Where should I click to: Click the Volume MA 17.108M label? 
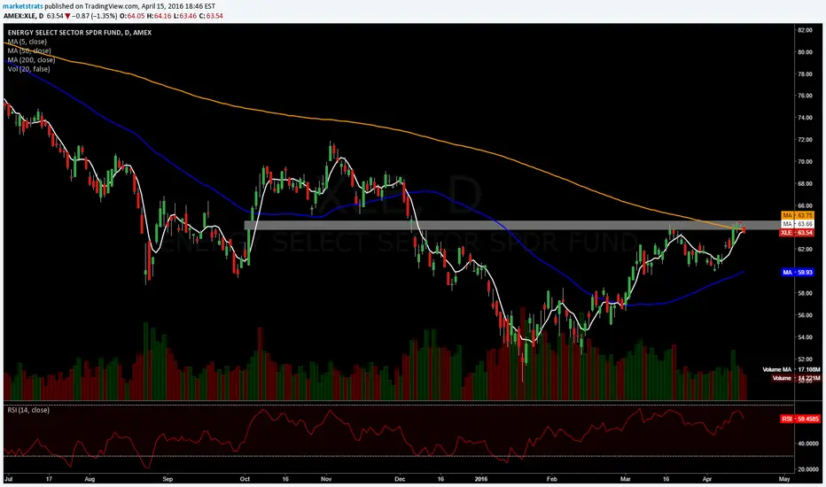tap(791, 369)
